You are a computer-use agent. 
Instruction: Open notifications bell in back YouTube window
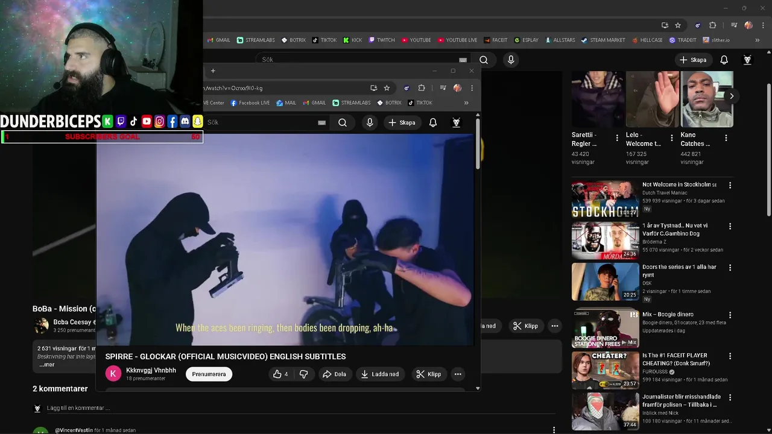point(724,60)
